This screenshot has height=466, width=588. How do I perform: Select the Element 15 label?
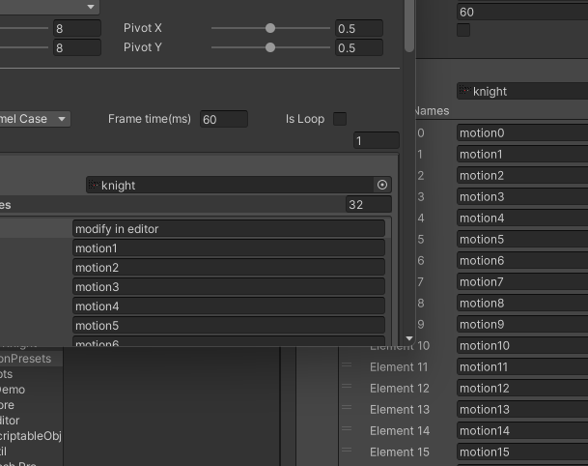point(400,452)
